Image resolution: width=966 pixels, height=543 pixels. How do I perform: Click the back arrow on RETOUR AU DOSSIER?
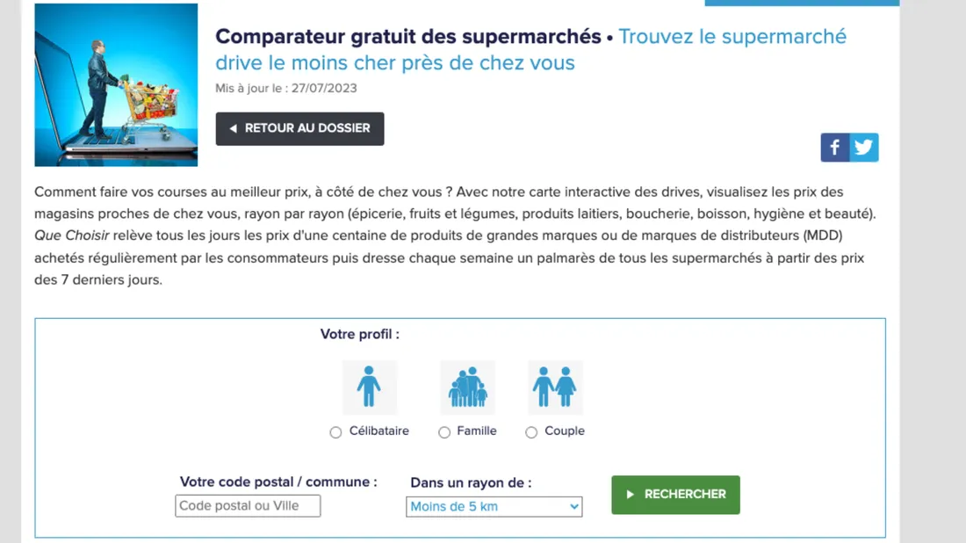(232, 128)
